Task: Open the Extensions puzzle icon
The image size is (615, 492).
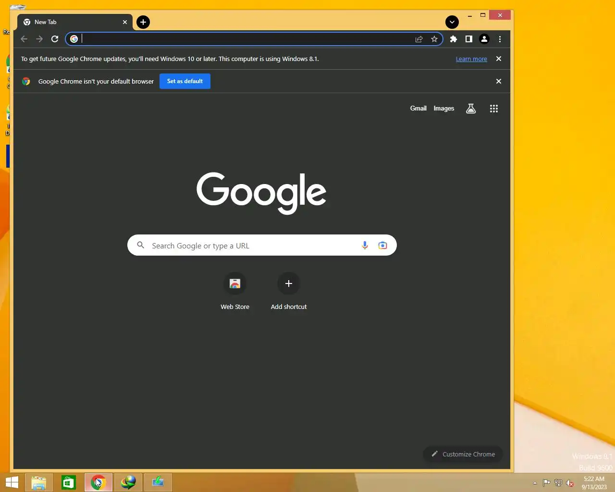Action: (x=453, y=39)
